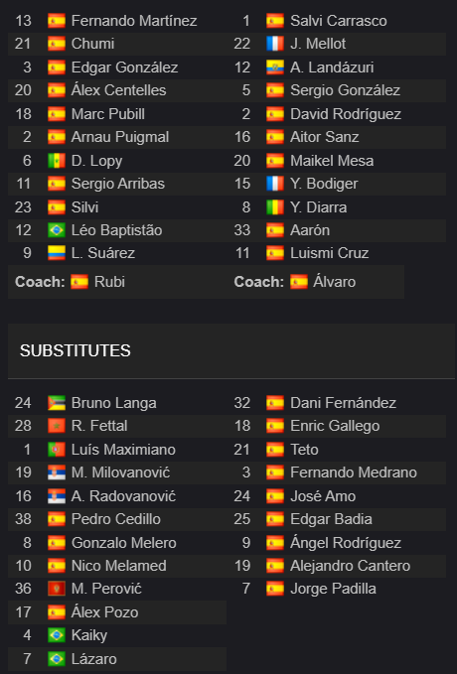Open Luismi Cruz player page
The width and height of the screenshot is (457, 674).
point(330,253)
